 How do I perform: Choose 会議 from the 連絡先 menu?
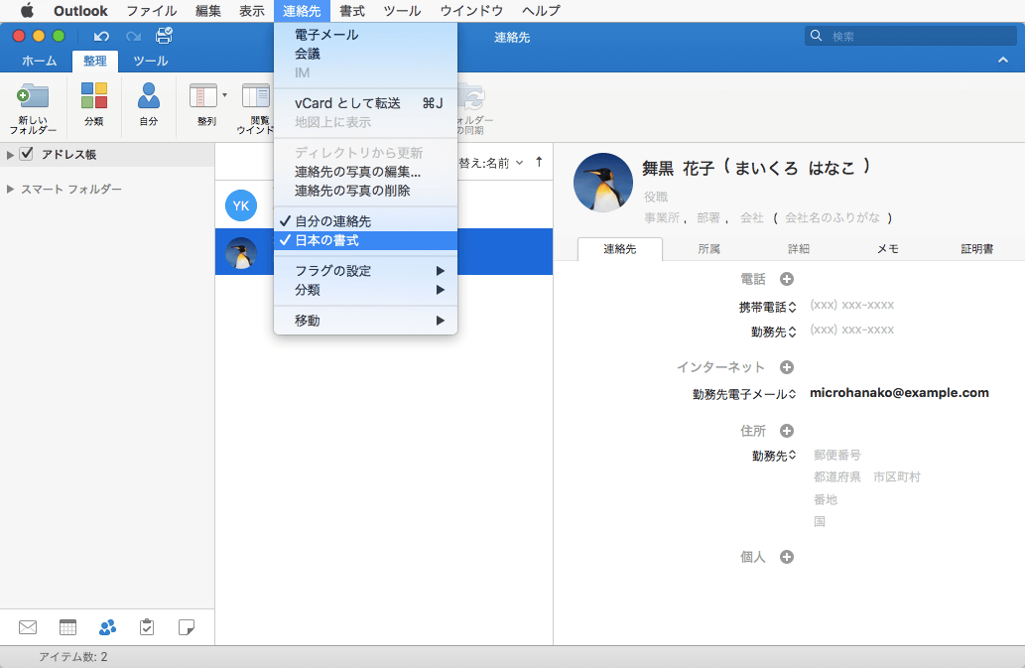pyautogui.click(x=365, y=54)
